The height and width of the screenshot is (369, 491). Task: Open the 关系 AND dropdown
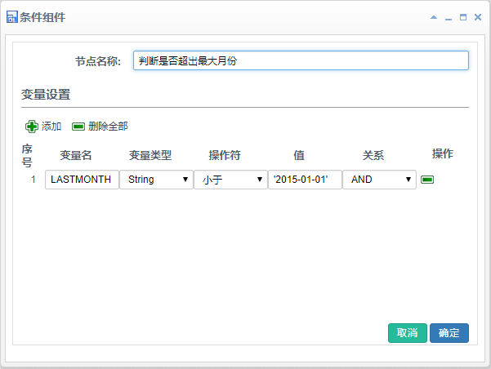(x=379, y=180)
